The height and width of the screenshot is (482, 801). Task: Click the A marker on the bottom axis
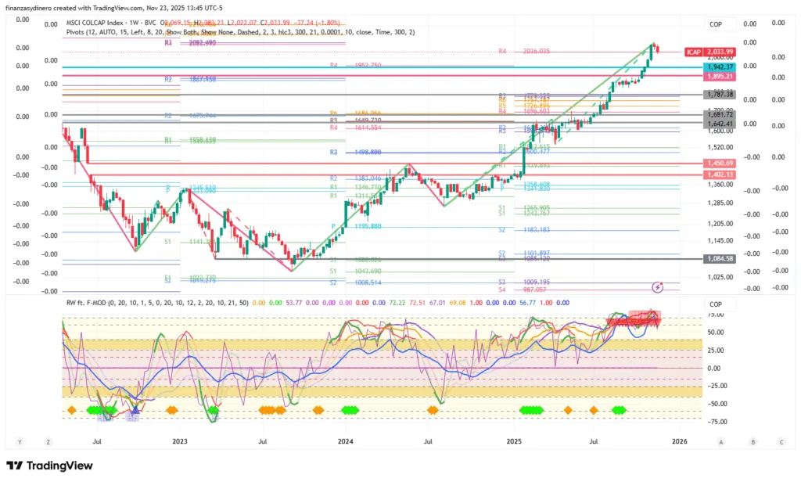click(x=726, y=442)
